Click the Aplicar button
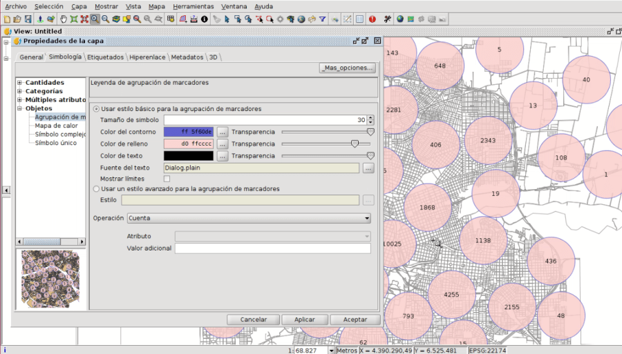 pyautogui.click(x=305, y=319)
